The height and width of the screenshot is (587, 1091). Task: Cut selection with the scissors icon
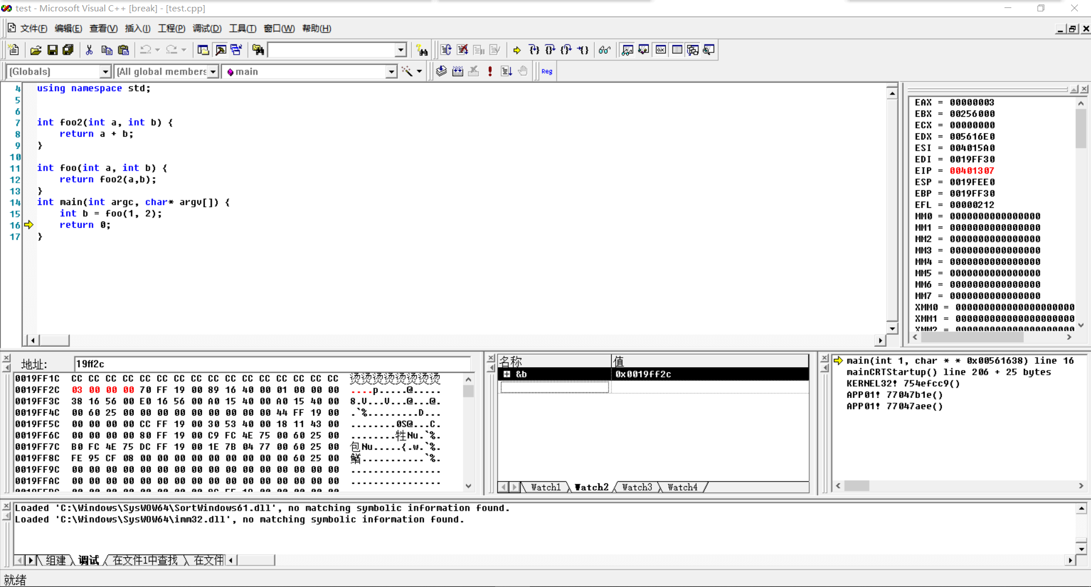click(89, 50)
